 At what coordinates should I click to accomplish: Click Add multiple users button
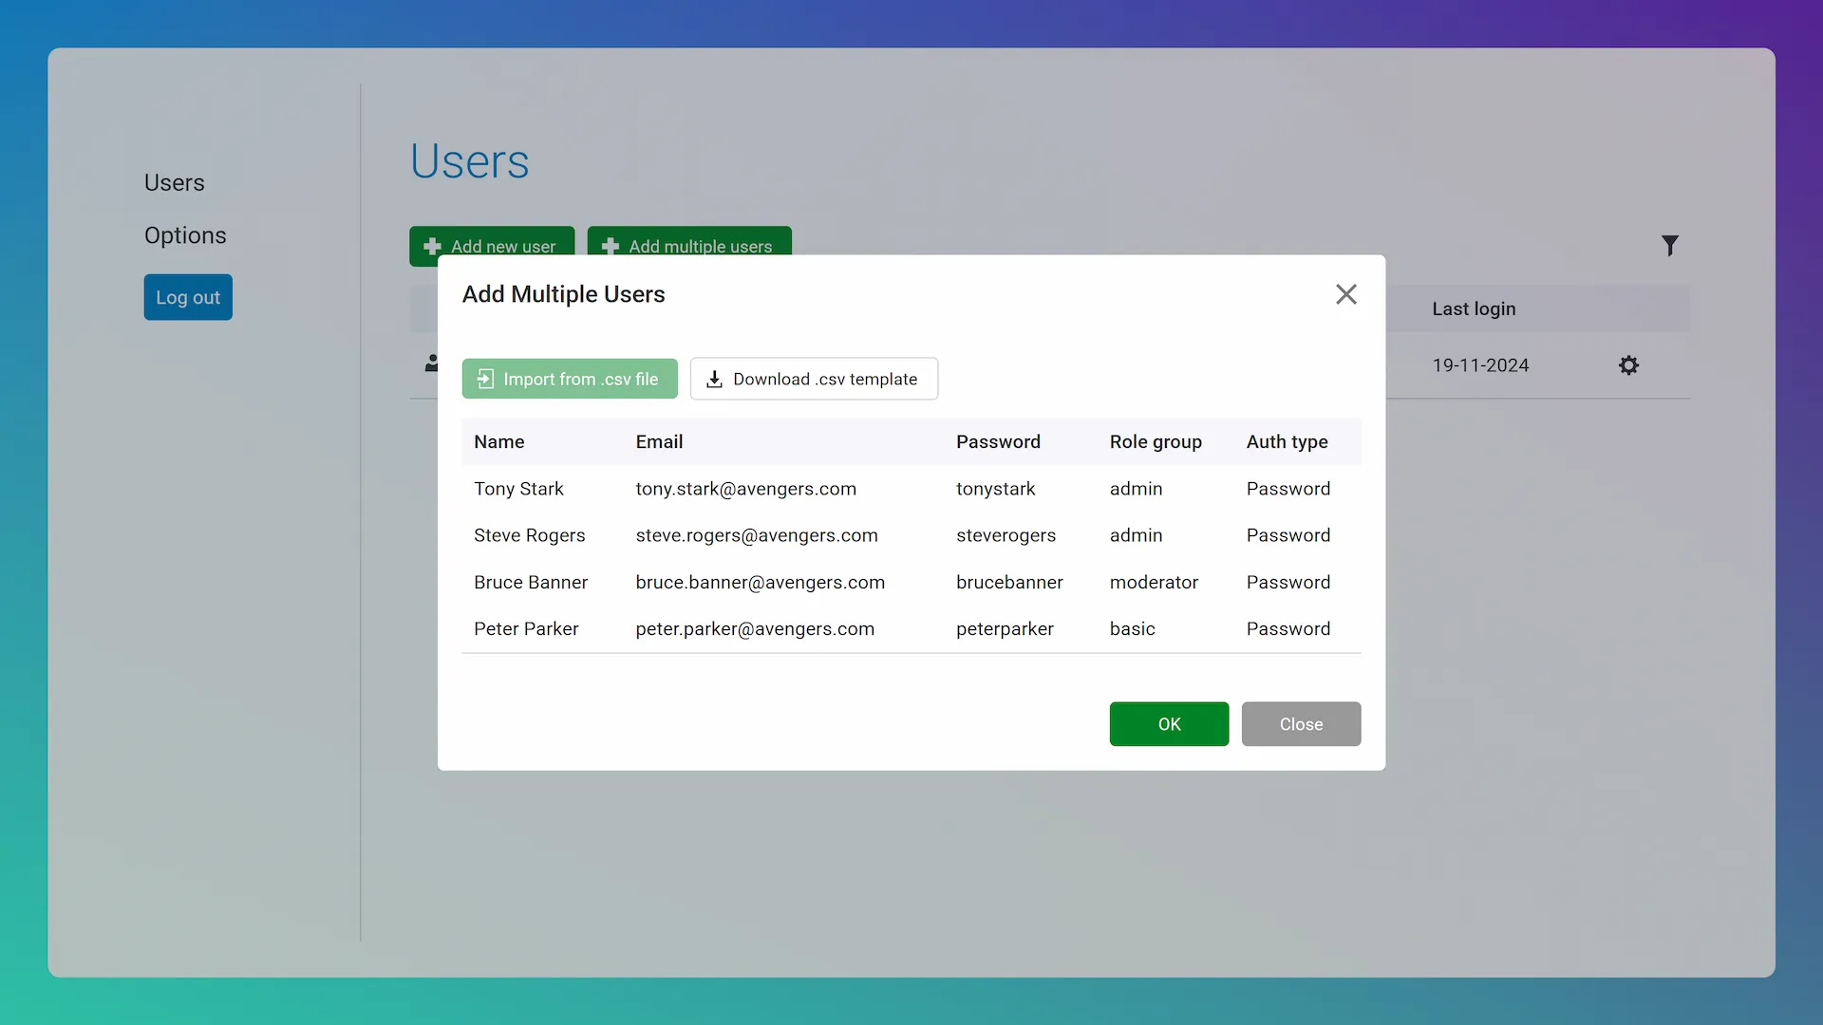(689, 241)
